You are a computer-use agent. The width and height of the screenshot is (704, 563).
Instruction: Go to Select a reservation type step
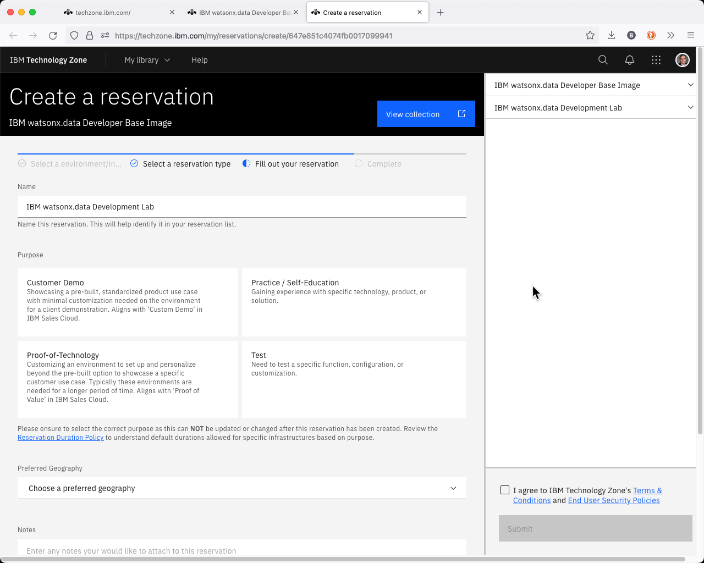[x=180, y=164]
